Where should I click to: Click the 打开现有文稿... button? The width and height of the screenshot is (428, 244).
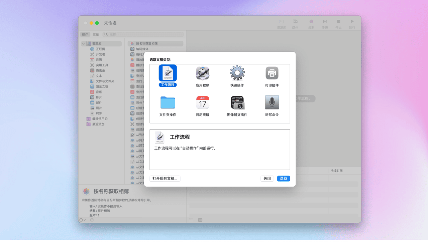pyautogui.click(x=165, y=179)
